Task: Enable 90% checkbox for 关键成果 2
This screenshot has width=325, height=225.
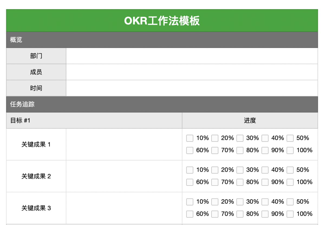Action: click(265, 182)
